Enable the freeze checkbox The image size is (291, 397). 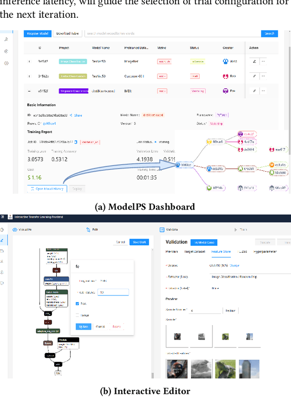point(77,315)
